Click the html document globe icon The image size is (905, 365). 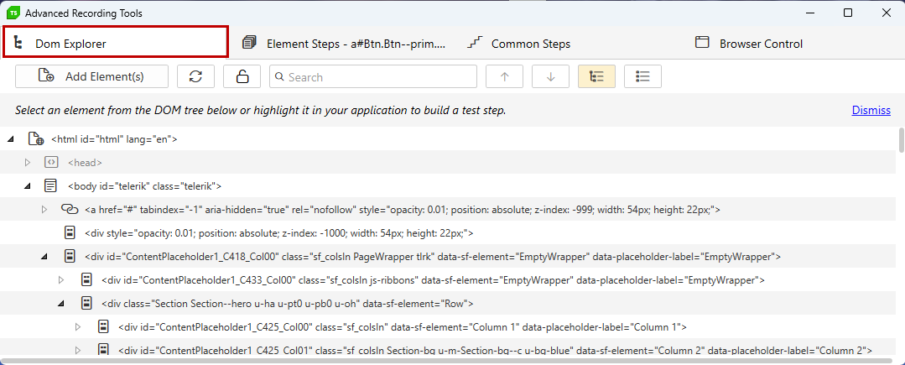click(x=36, y=139)
